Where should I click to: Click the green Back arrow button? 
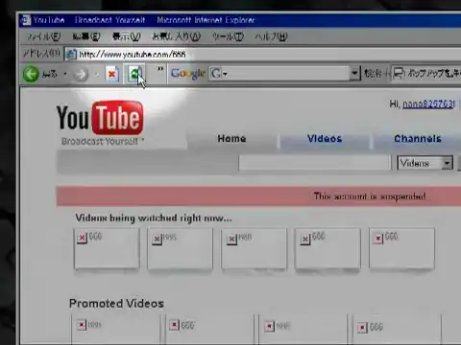(31, 74)
